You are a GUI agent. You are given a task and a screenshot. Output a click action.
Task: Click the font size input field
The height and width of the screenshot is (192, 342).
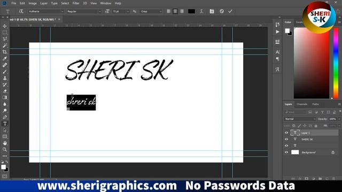tap(119, 11)
